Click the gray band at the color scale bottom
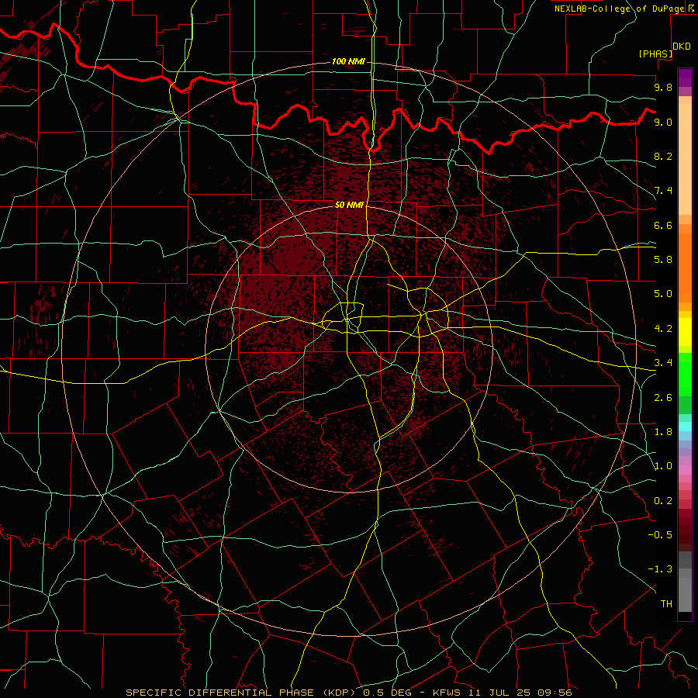Screen dimensions: 698x698 [x=685, y=594]
